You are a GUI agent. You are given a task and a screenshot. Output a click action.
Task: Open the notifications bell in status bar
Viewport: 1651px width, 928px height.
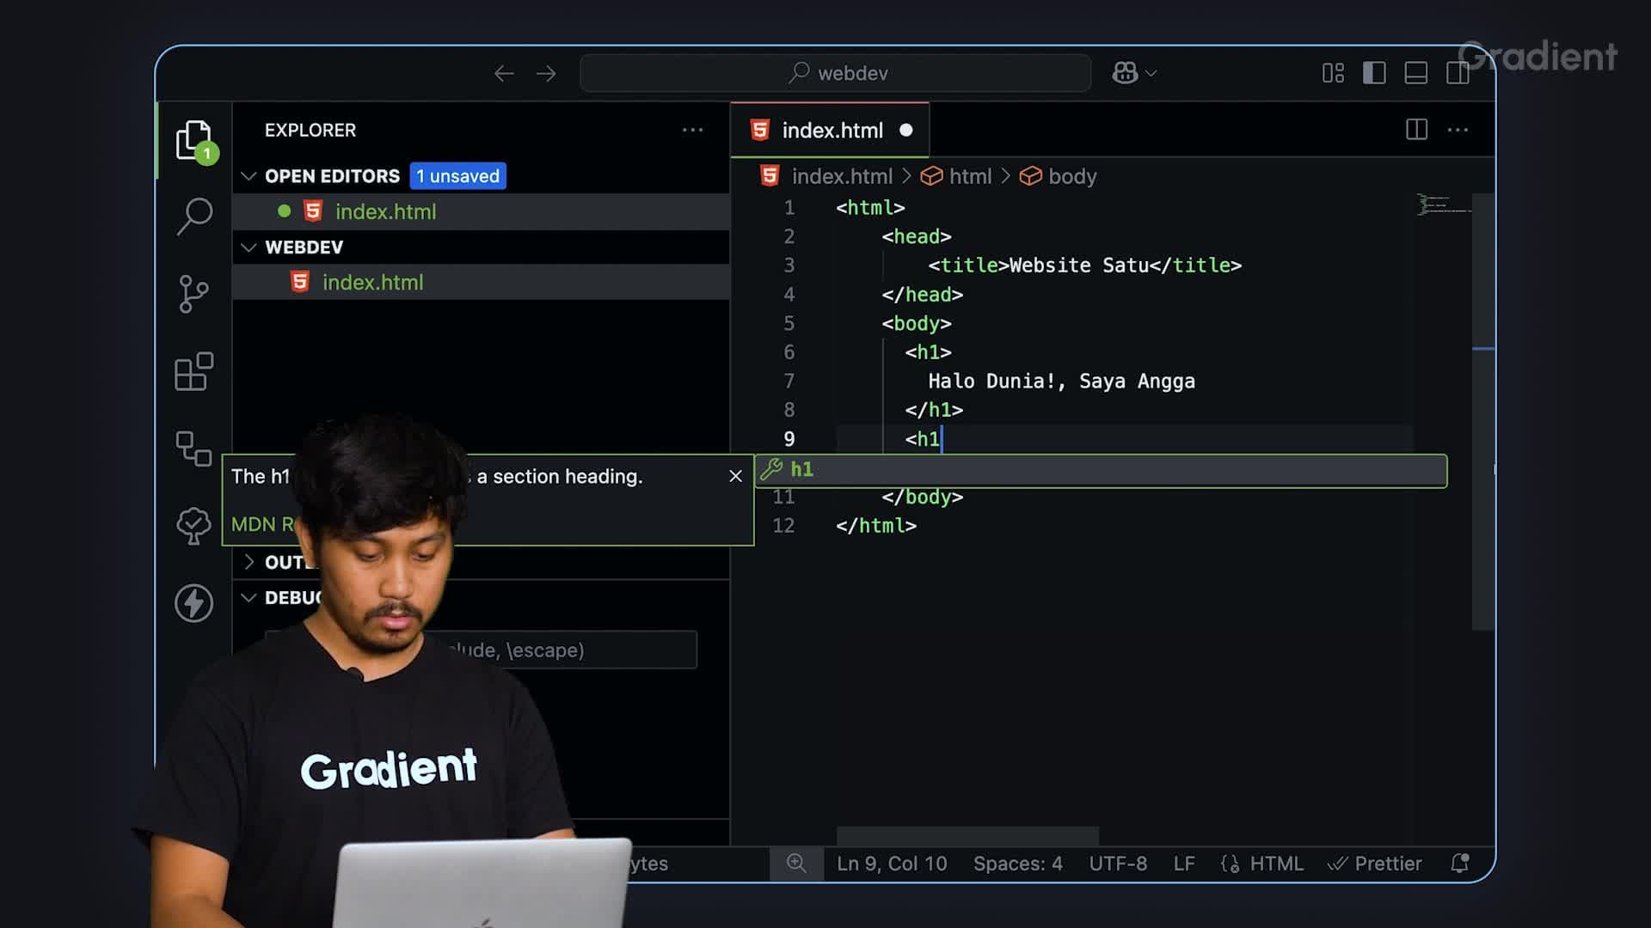click(1459, 863)
